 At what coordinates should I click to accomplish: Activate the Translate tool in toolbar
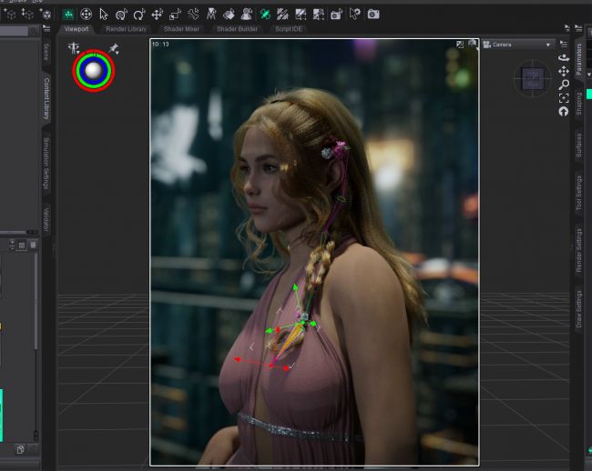coord(157,14)
